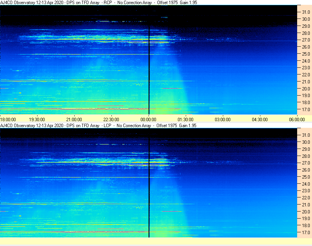Click 23.0 on the LCP frequency axis
Screen dimensions: 312x246
pyautogui.click(x=306, y=190)
